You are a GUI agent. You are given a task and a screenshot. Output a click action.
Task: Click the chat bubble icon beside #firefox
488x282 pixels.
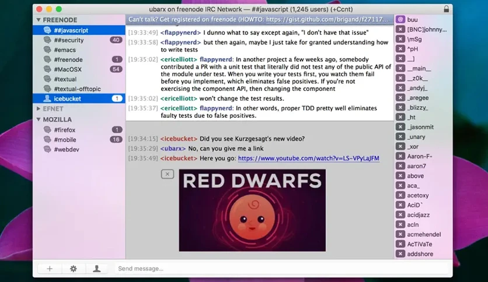click(47, 129)
